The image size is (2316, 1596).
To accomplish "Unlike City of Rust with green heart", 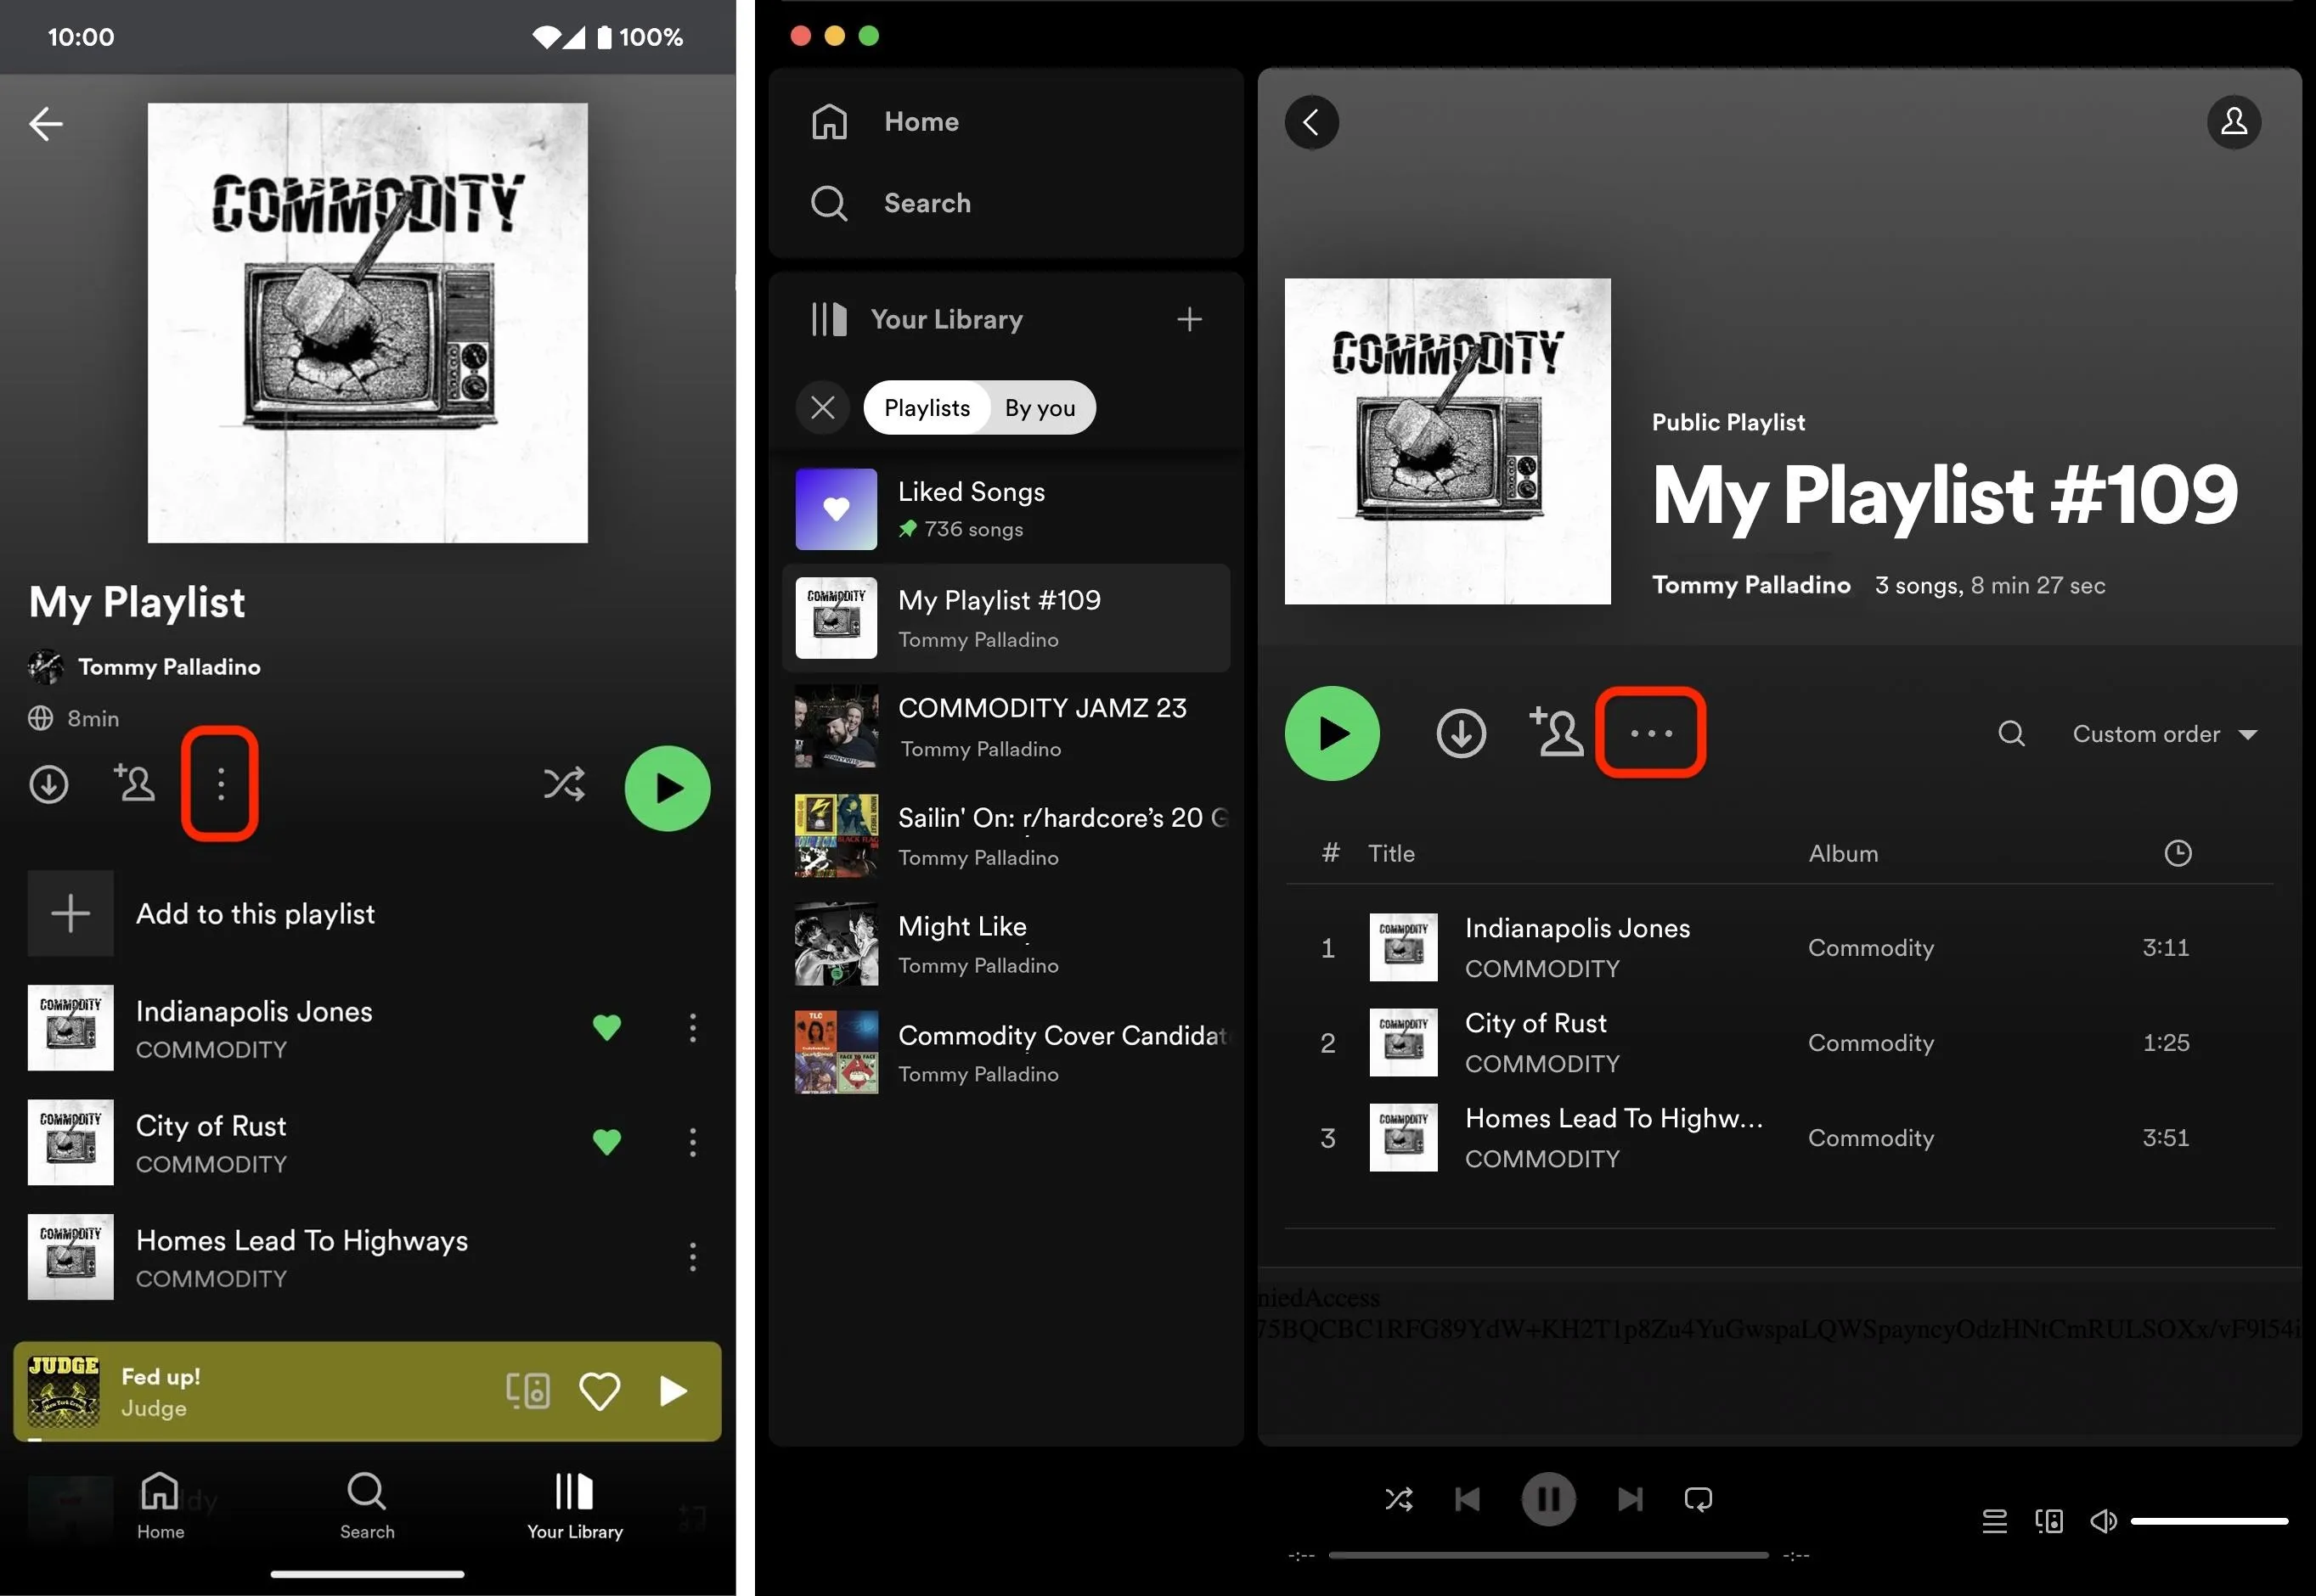I will tap(606, 1141).
